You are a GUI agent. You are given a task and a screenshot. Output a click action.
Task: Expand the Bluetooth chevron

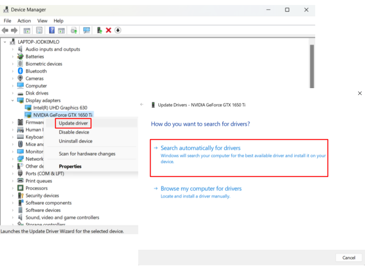[13, 71]
